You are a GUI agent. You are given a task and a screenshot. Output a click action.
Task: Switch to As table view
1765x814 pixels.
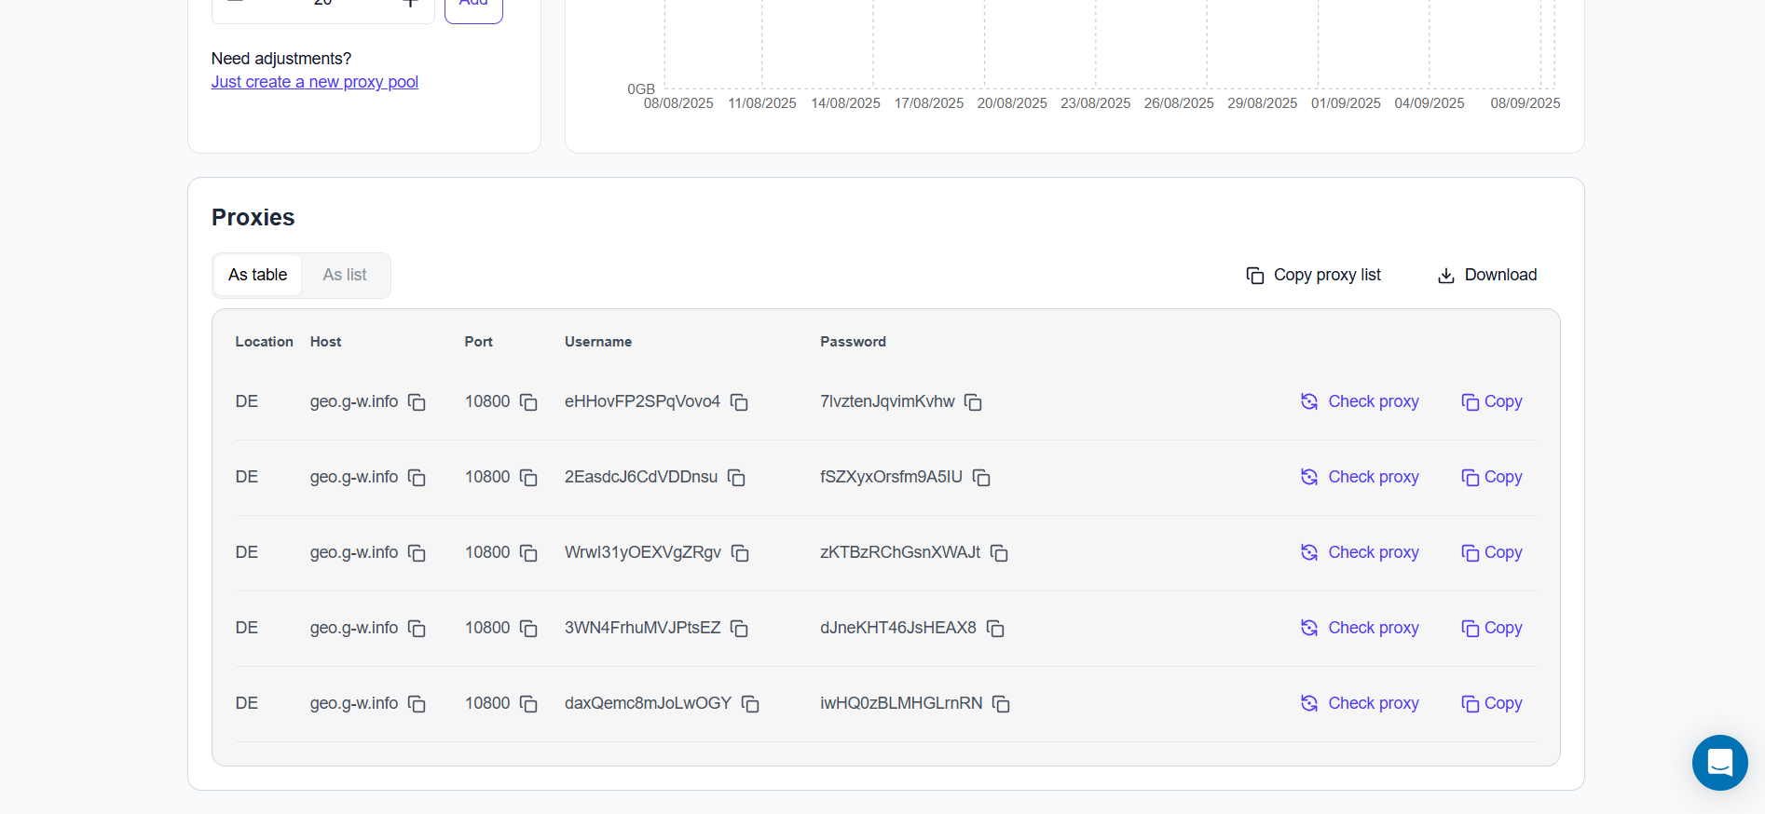coord(258,275)
